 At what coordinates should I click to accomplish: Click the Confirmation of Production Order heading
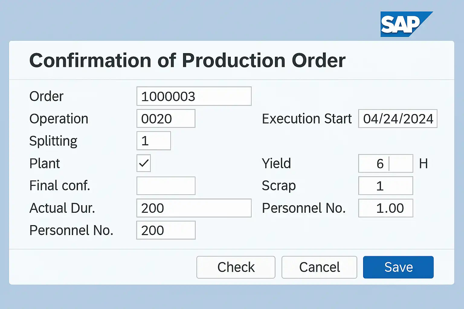click(x=187, y=60)
